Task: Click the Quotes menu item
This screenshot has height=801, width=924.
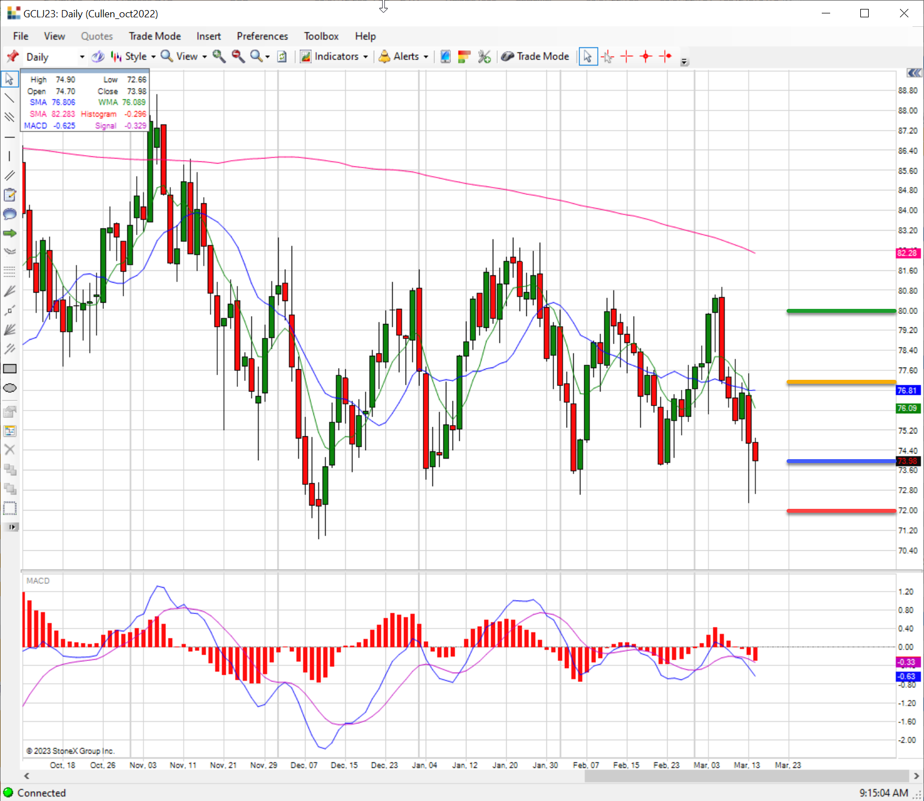Action: 97,36
